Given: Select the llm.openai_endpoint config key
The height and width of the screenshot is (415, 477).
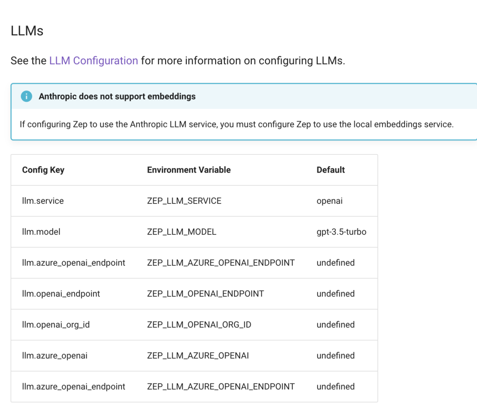Looking at the screenshot, I should (61, 294).
